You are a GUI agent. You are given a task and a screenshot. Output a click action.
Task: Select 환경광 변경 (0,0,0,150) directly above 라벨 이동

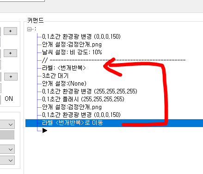point(81,115)
